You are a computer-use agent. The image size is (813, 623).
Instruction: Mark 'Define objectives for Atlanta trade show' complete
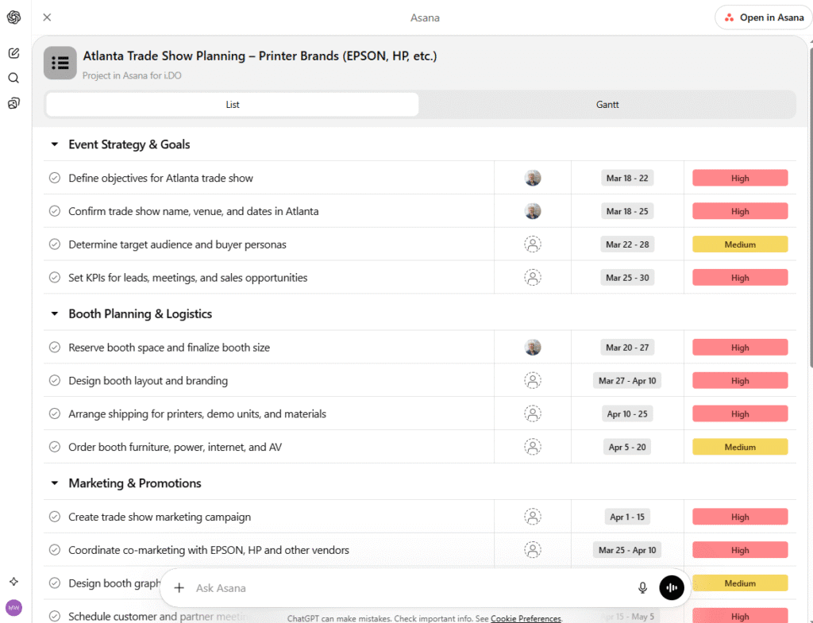[x=54, y=178]
